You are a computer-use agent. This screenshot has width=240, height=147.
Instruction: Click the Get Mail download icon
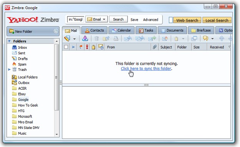click(x=85, y=38)
